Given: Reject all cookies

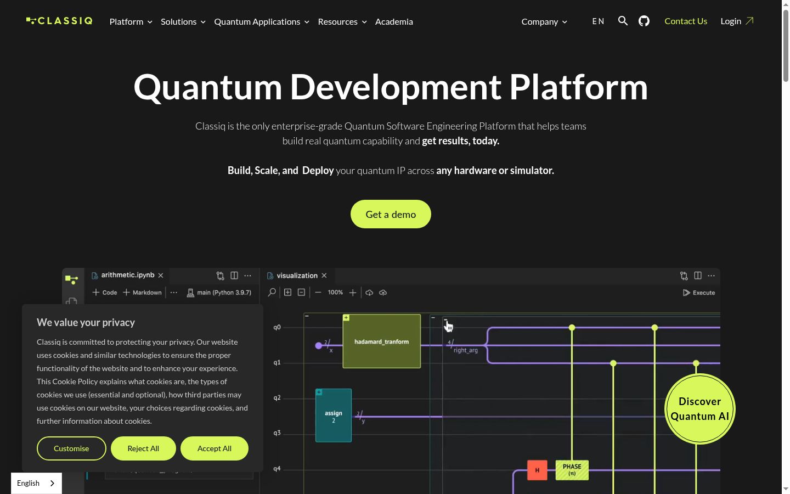Looking at the screenshot, I should pyautogui.click(x=143, y=448).
